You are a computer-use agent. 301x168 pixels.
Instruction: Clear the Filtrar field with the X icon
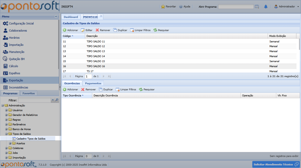click(53, 100)
